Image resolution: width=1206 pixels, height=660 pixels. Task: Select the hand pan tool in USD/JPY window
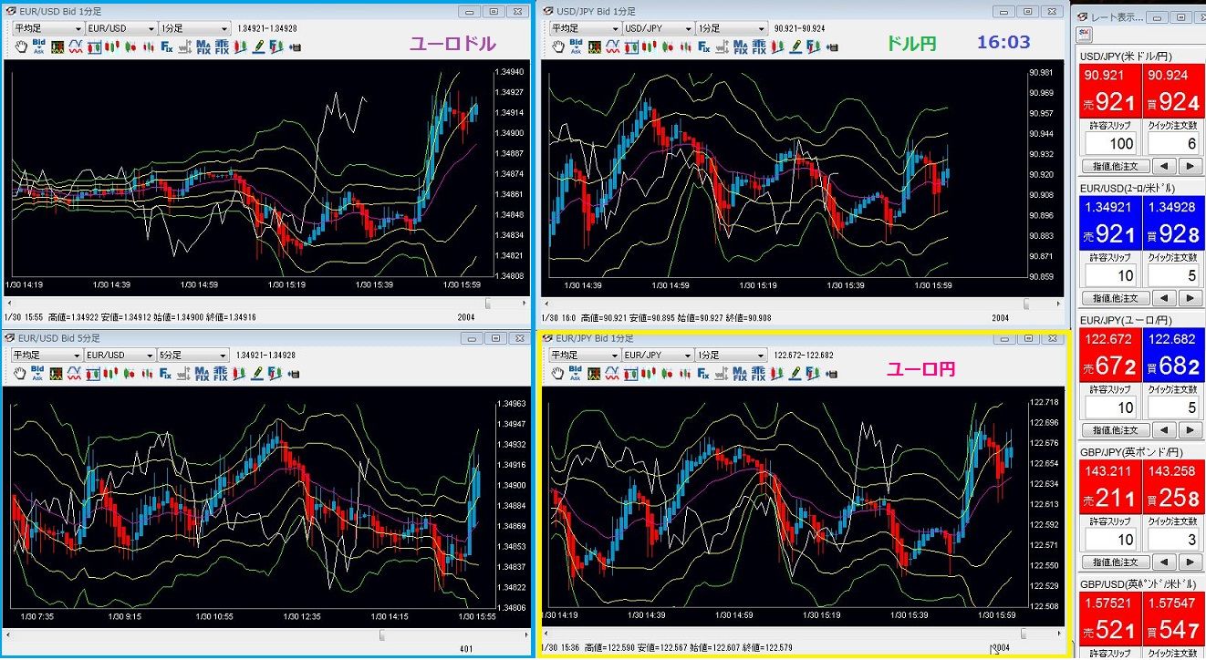[x=557, y=46]
